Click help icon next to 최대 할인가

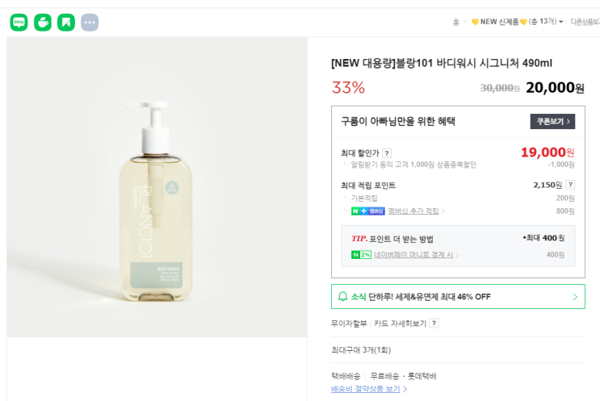[x=387, y=153]
